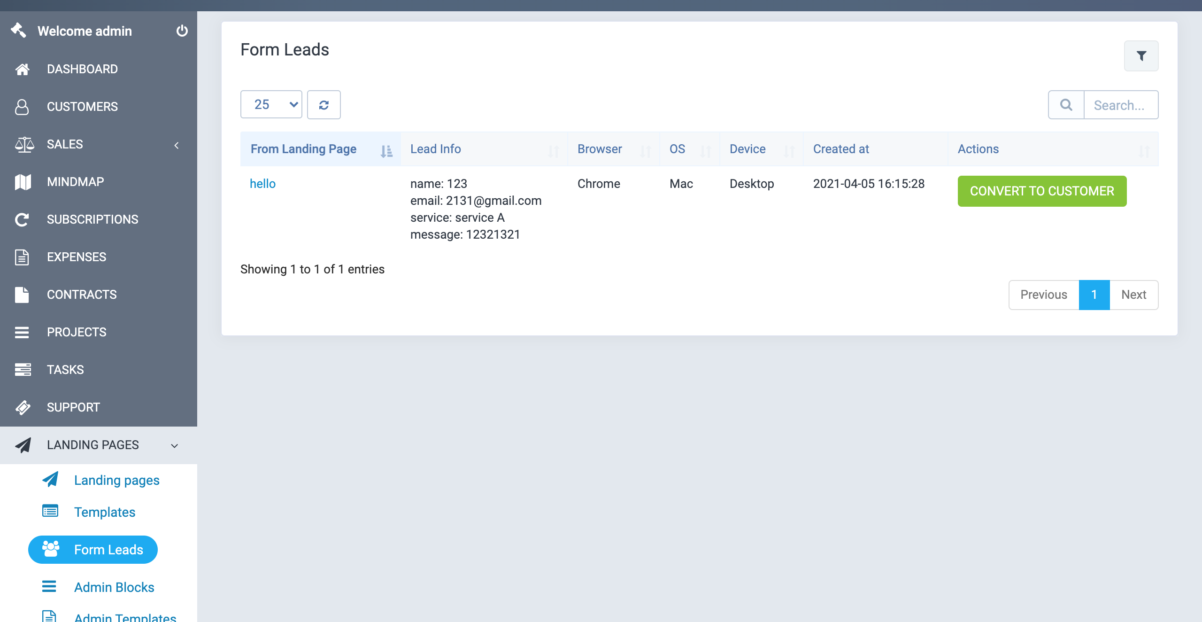Image resolution: width=1202 pixels, height=622 pixels.
Task: Collapse the Landing Pages menu
Action: coord(174,445)
